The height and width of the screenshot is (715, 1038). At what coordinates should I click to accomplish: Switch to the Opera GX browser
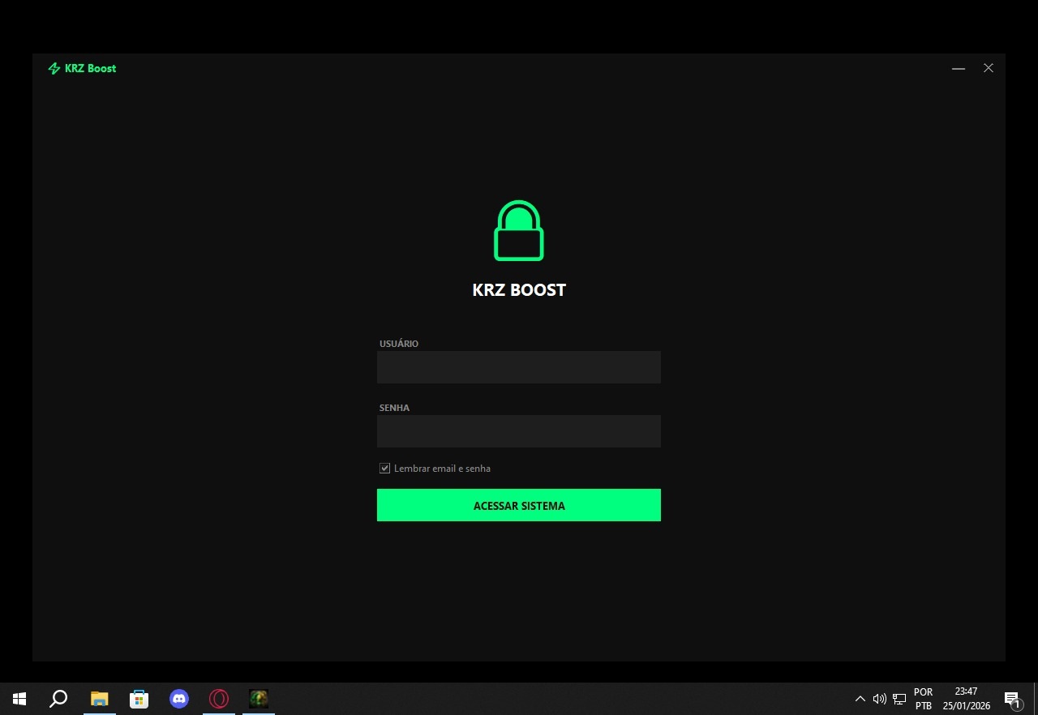coord(219,699)
